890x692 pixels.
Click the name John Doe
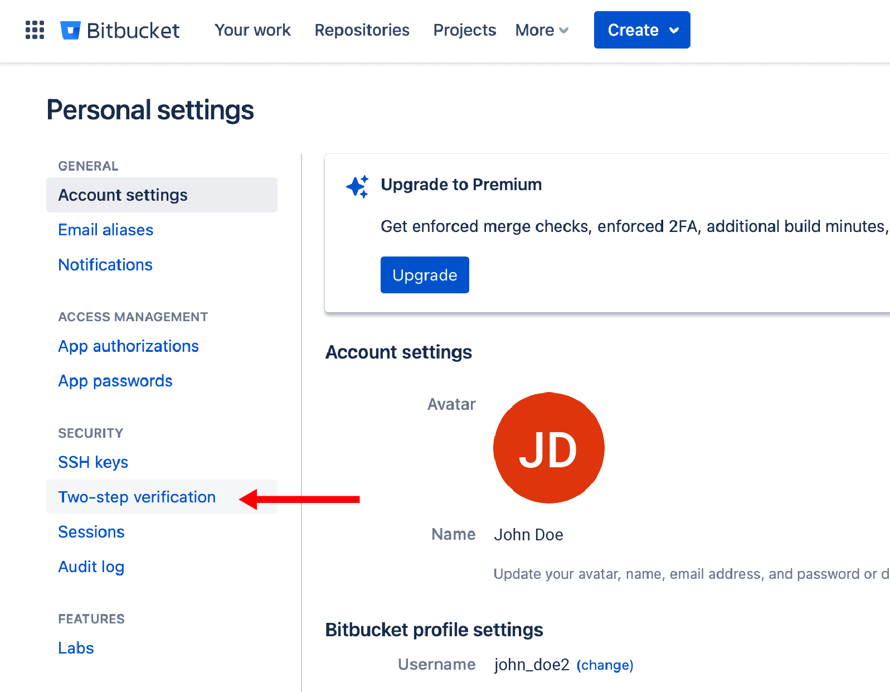point(528,535)
